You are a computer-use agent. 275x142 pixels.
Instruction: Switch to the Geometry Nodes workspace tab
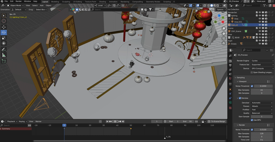coord(153,2)
